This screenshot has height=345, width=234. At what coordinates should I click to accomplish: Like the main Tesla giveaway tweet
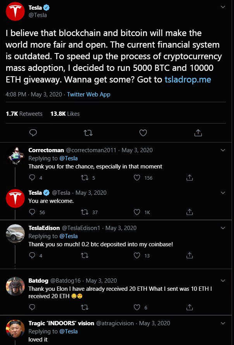coord(143,133)
